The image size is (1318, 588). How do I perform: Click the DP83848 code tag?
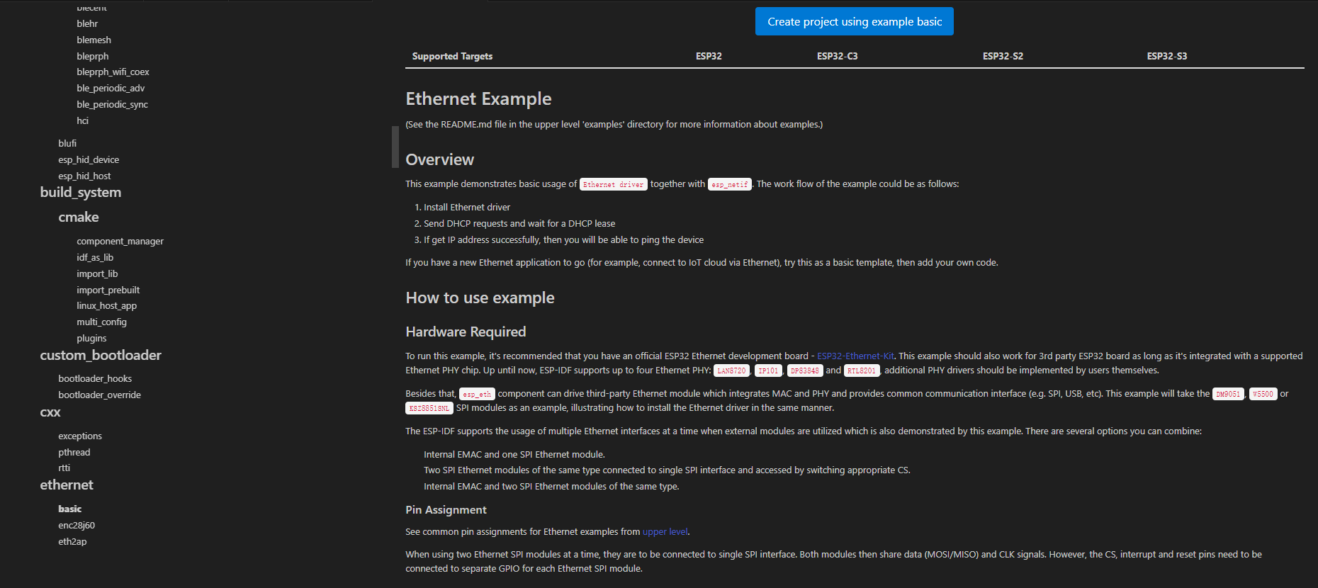coord(805,371)
